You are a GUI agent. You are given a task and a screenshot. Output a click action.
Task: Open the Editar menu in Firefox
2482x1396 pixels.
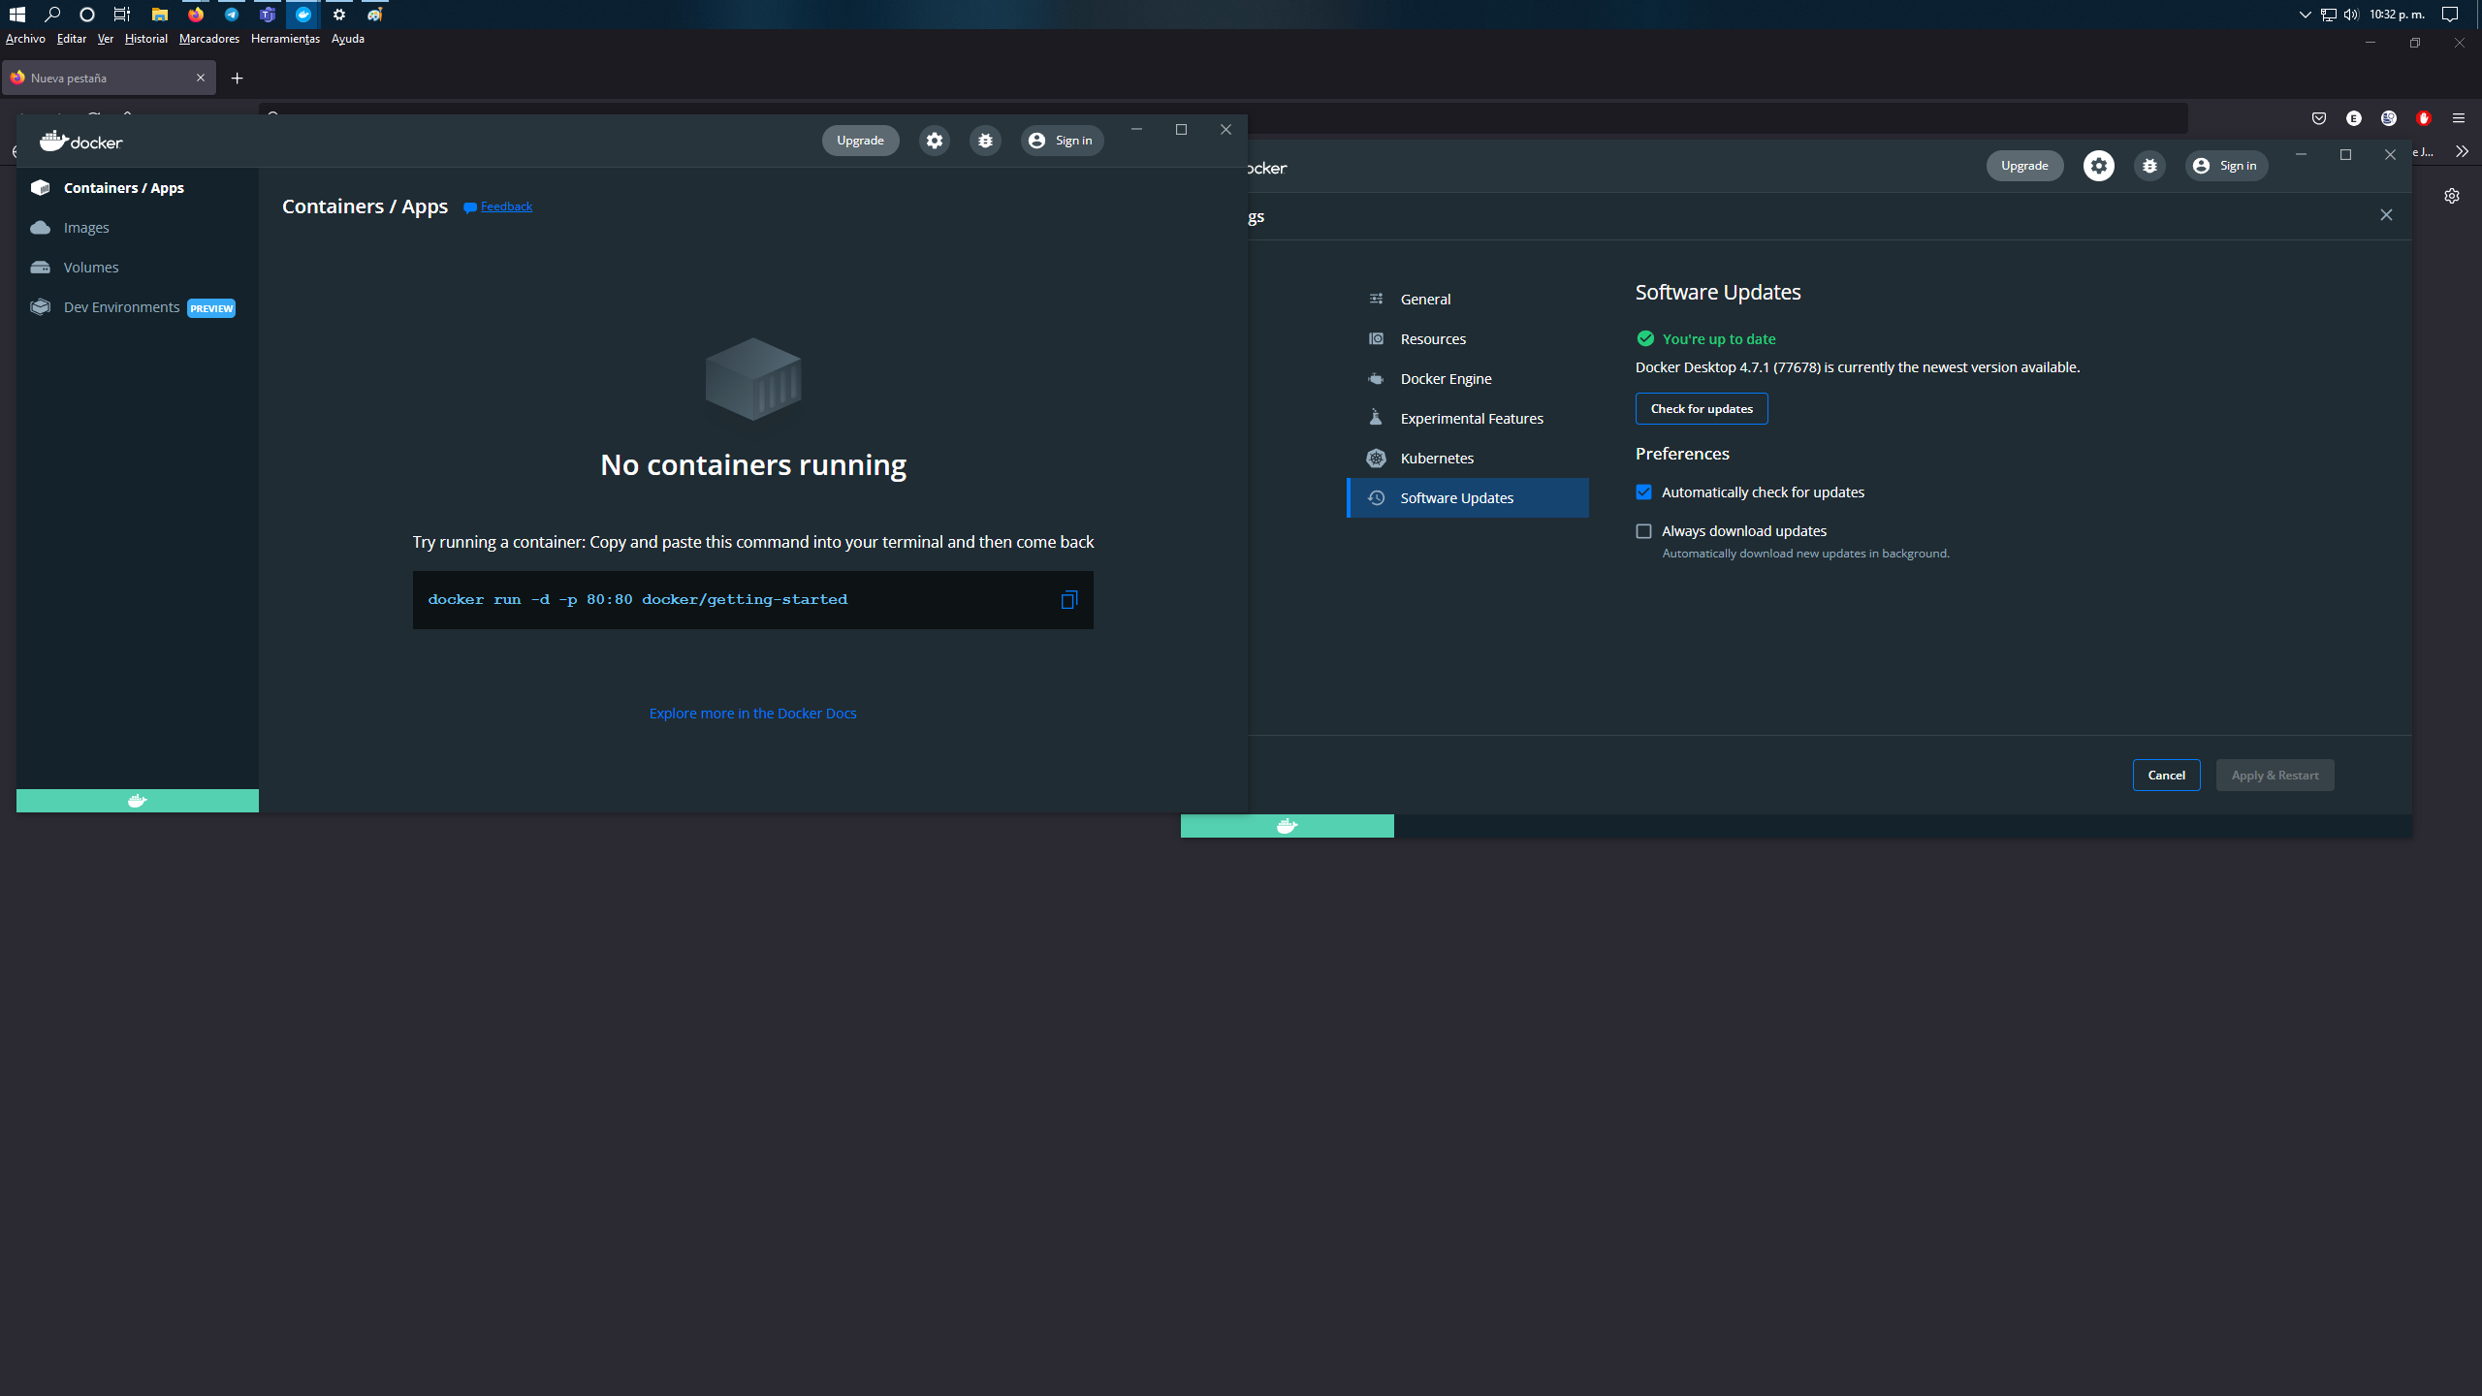[x=72, y=39]
